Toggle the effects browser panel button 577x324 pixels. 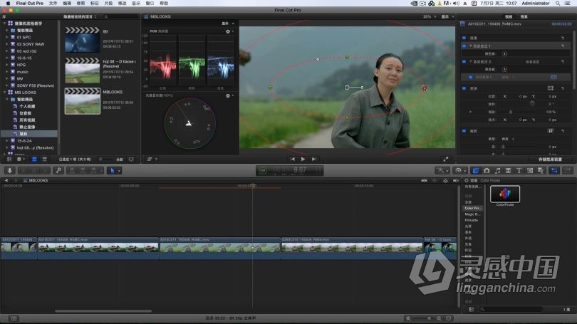pyautogui.click(x=475, y=171)
